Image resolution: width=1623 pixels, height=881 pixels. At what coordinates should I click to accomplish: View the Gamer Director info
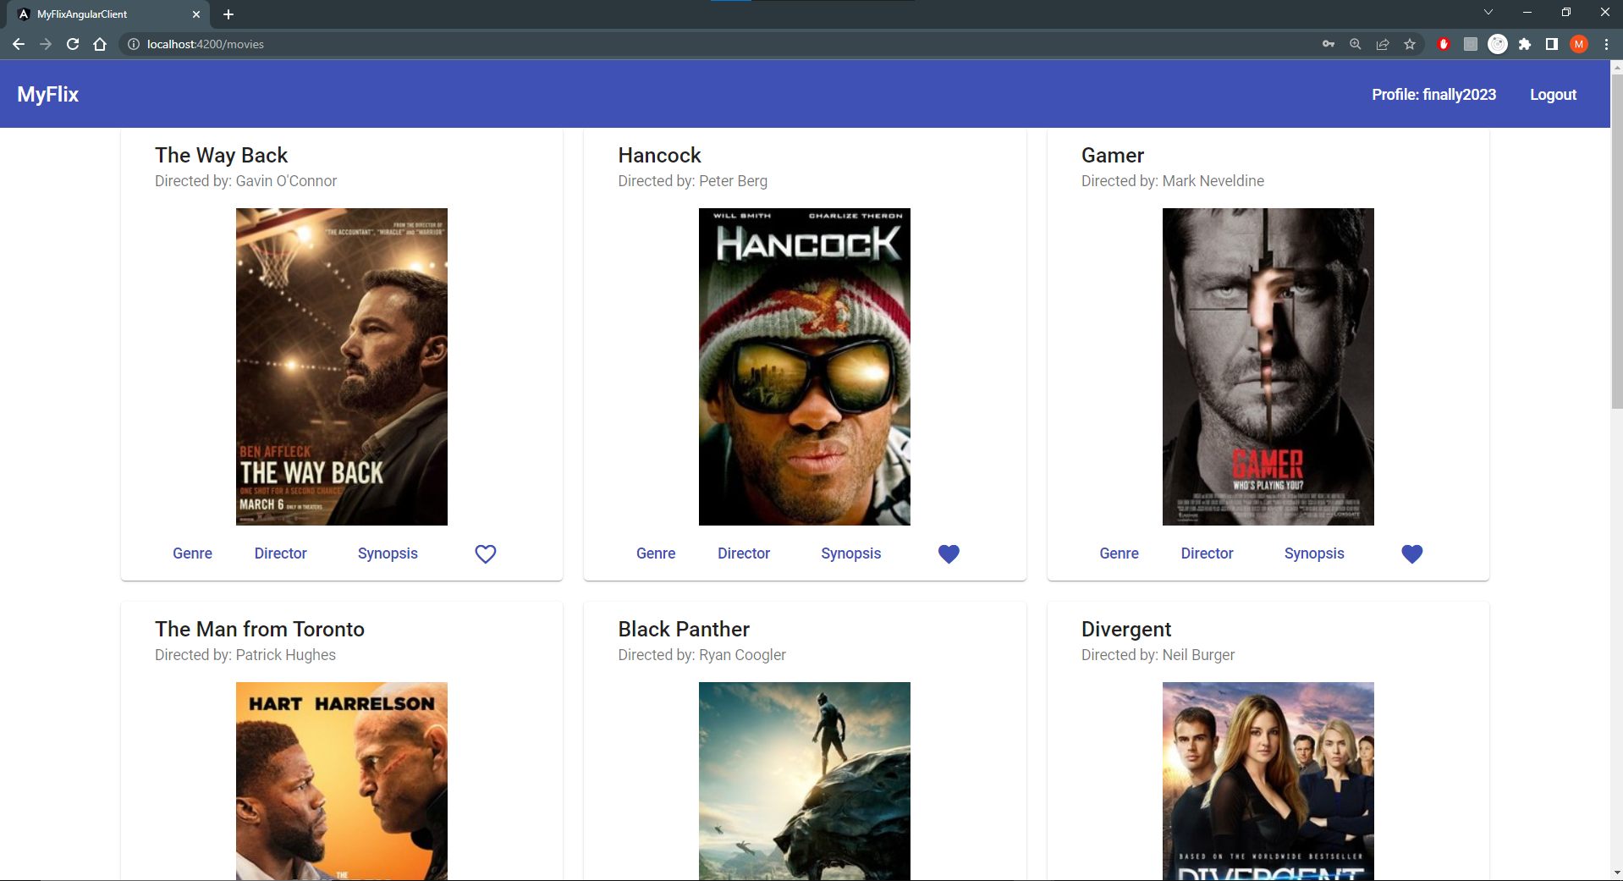(1207, 553)
